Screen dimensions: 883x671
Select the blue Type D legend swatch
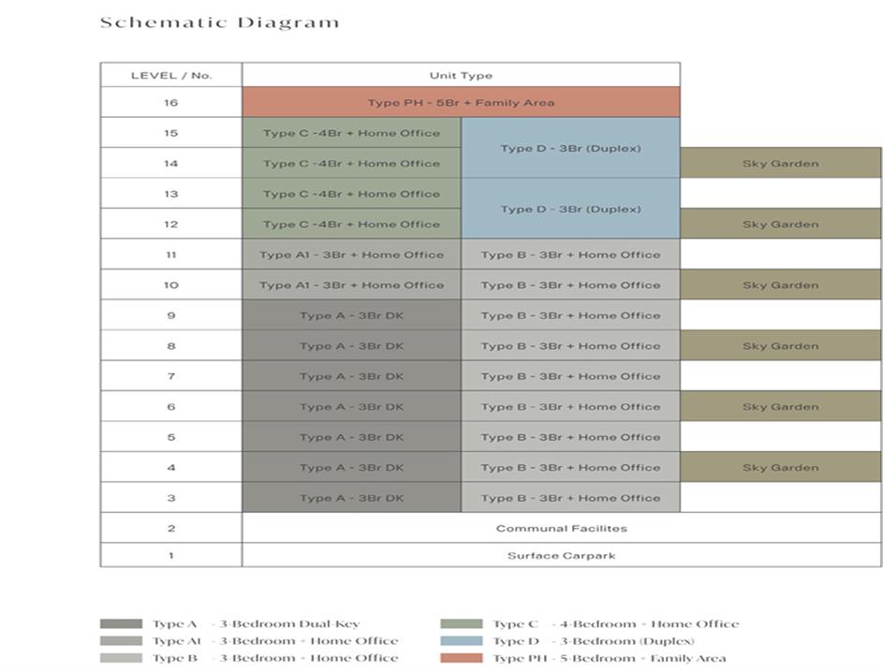coord(461,641)
